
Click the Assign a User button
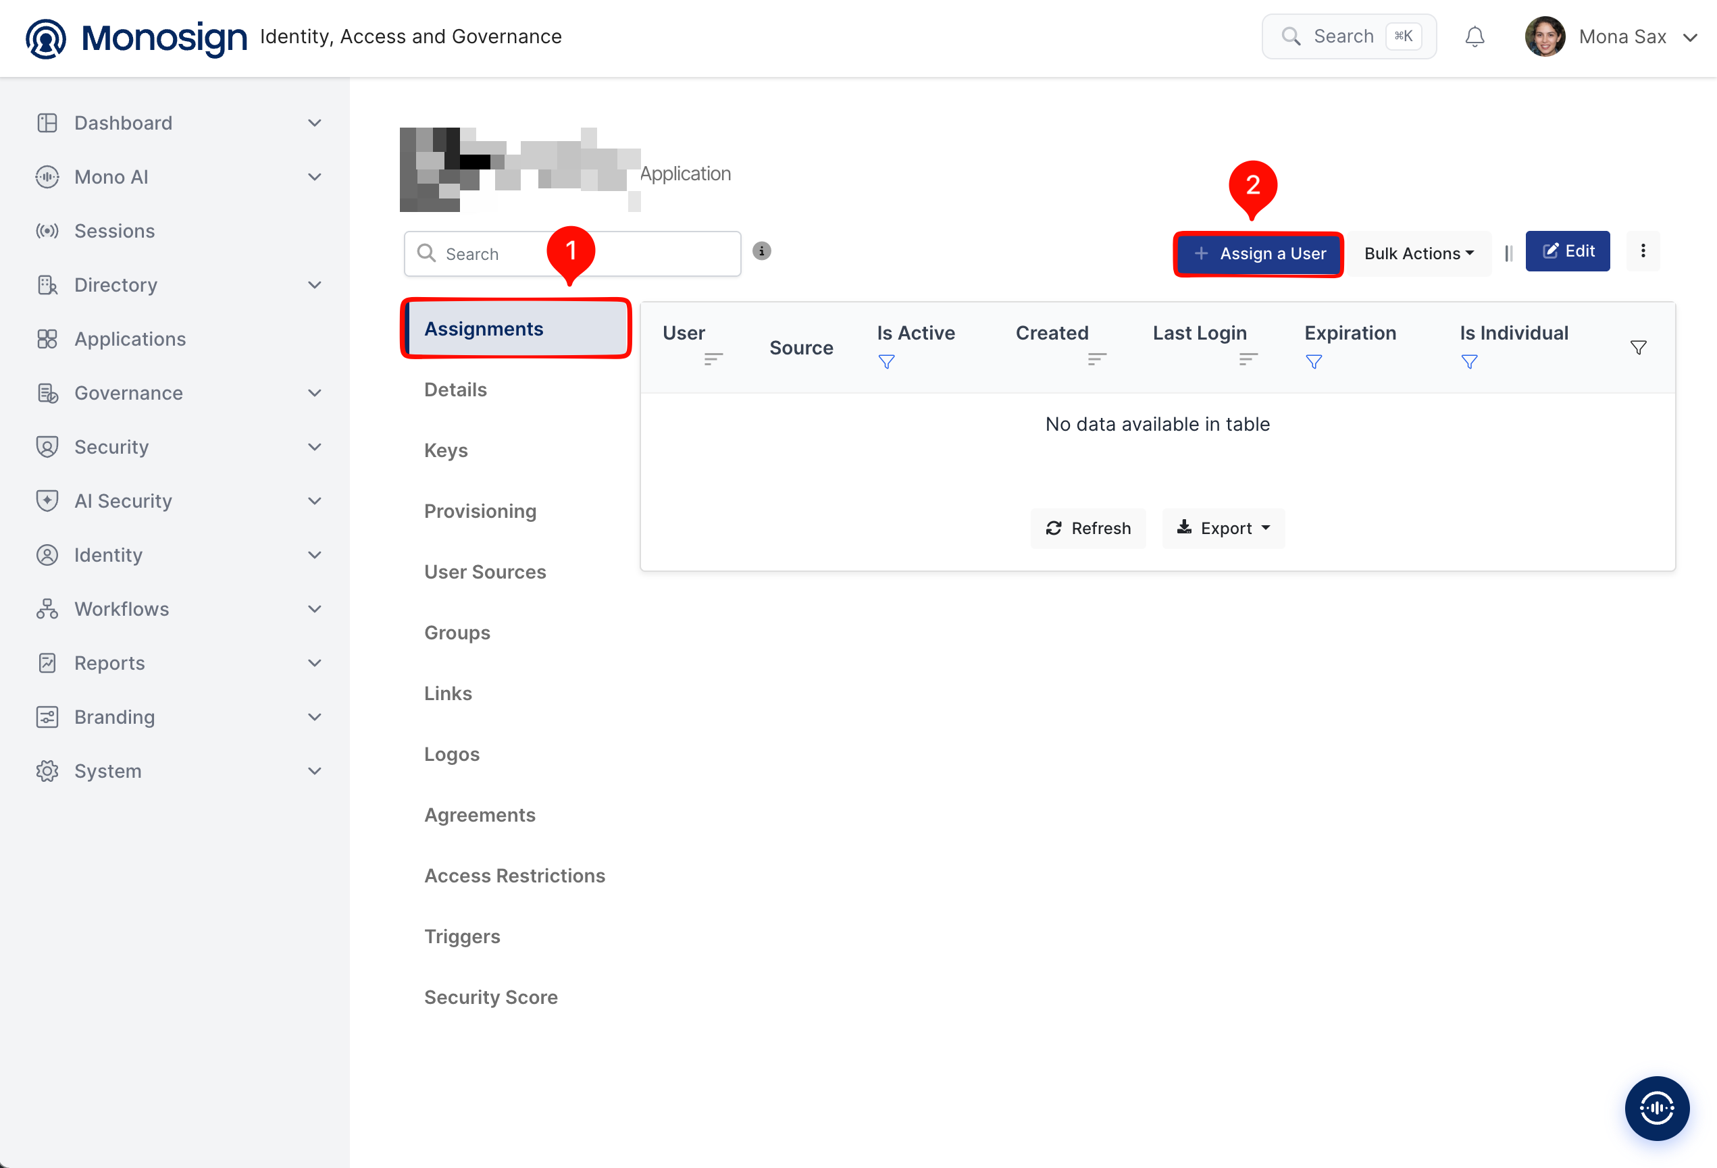point(1258,253)
